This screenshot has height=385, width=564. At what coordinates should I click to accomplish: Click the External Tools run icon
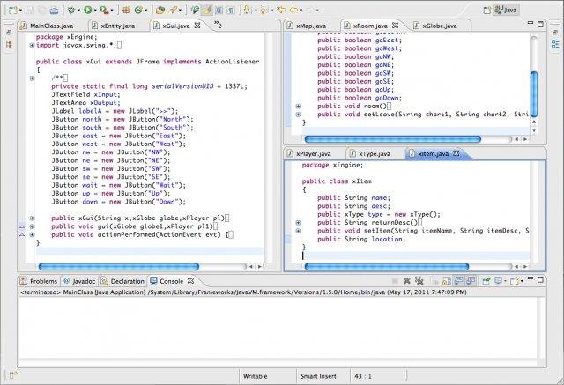pos(105,10)
